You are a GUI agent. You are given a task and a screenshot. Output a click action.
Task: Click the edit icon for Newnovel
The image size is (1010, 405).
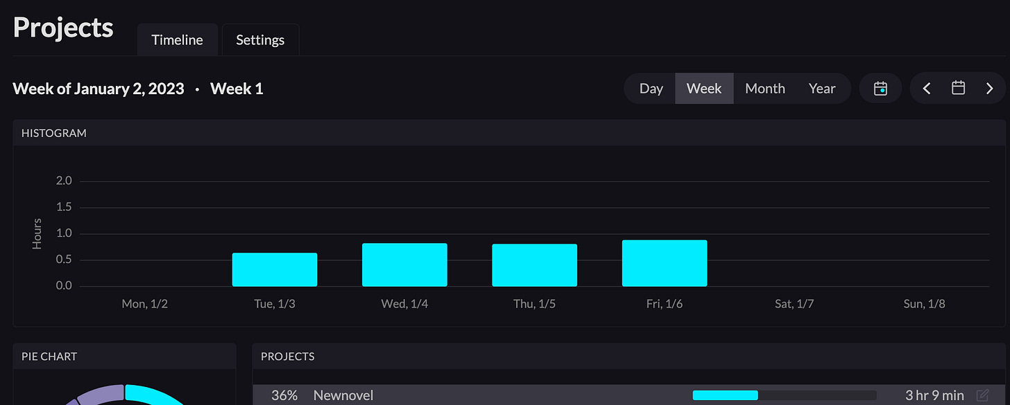(x=982, y=396)
